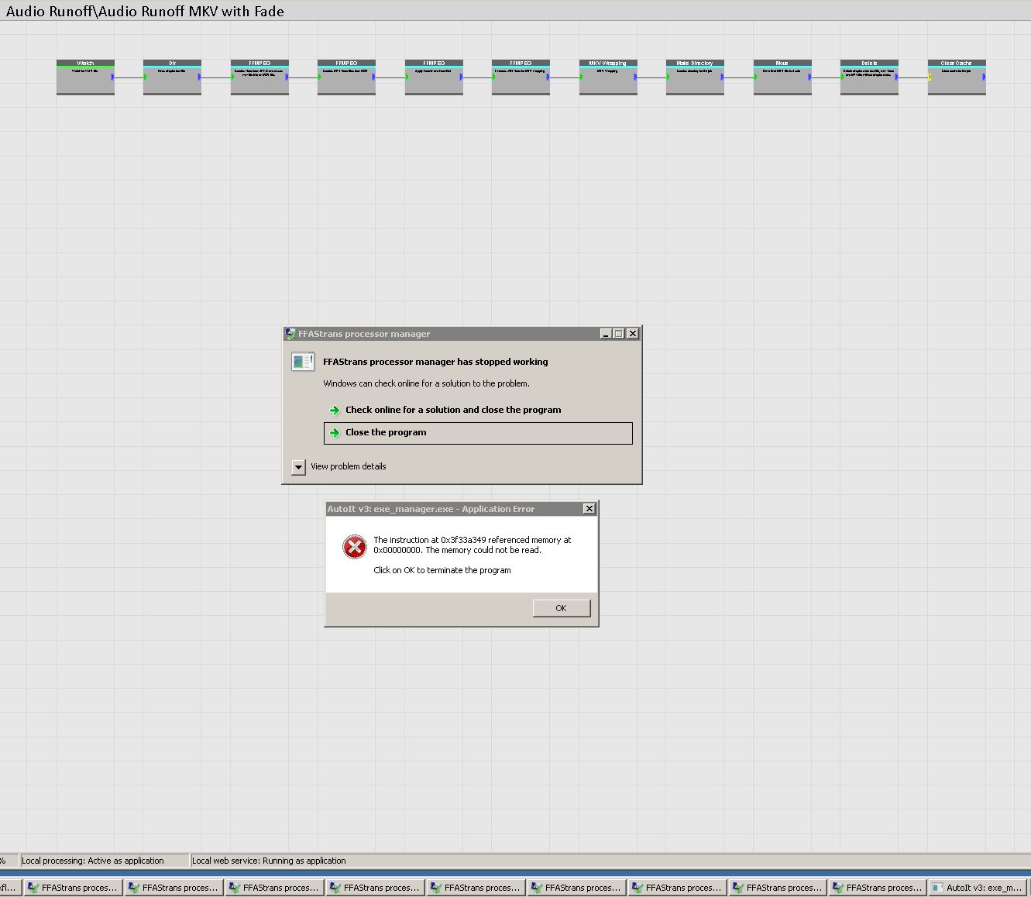The image size is (1031, 897).
Task: Select the Dir node
Action: coord(172,77)
